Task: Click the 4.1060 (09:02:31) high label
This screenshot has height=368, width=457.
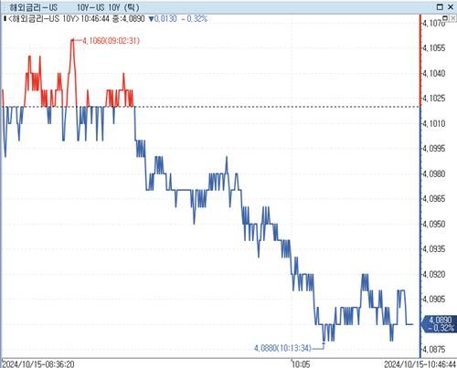Action: pyautogui.click(x=111, y=40)
